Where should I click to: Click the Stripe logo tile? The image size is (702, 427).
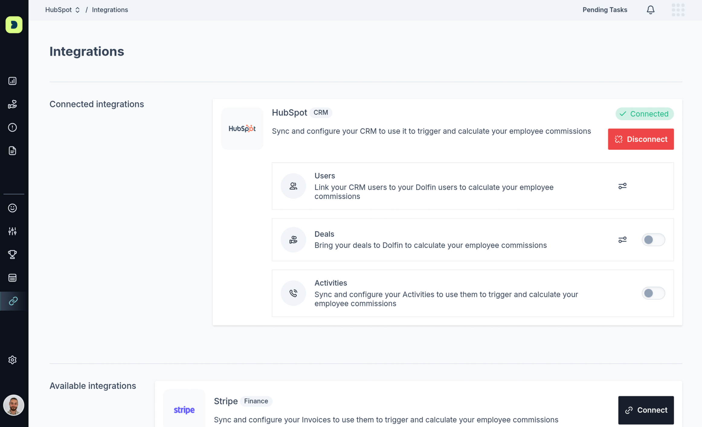click(x=184, y=408)
